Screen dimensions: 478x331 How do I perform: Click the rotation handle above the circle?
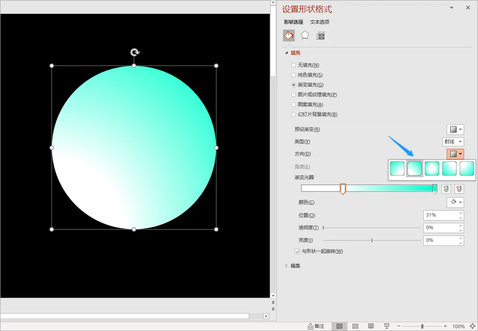[x=134, y=52]
